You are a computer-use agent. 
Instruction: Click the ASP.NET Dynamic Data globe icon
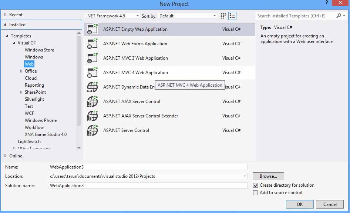point(92,87)
